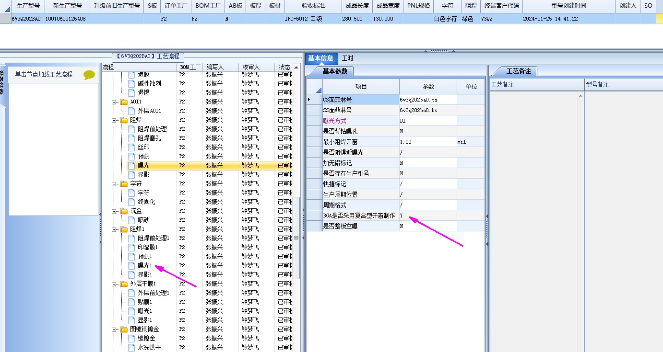663x352 pixels.
Task: Click the document icon of 退锡 step
Action: [x=132, y=92]
